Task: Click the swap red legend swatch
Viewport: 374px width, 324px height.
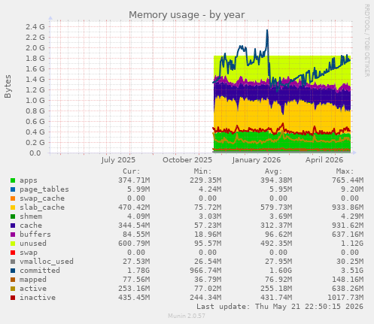Action: (x=13, y=253)
